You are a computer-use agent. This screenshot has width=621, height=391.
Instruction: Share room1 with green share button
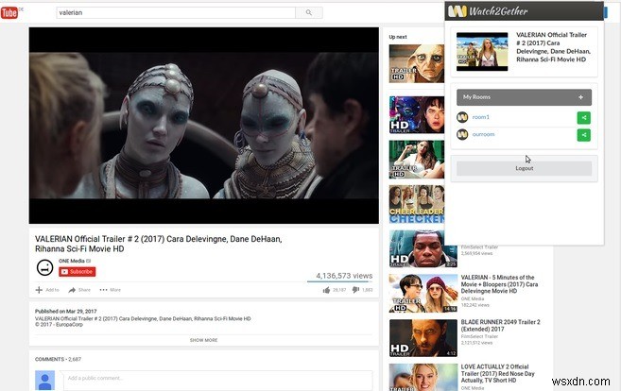(x=583, y=117)
